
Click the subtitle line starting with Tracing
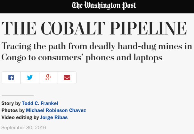click(97, 47)
